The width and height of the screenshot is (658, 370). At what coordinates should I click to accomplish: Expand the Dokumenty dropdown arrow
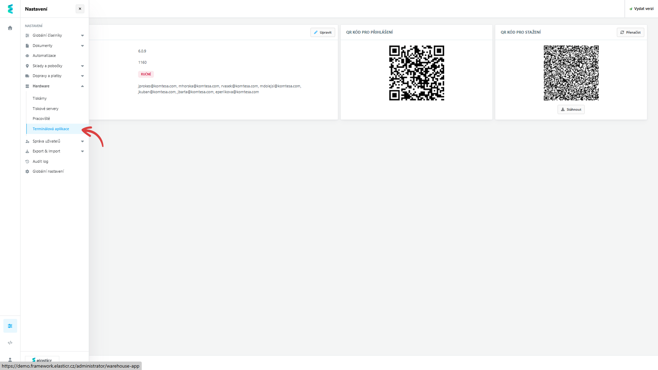coord(82,46)
